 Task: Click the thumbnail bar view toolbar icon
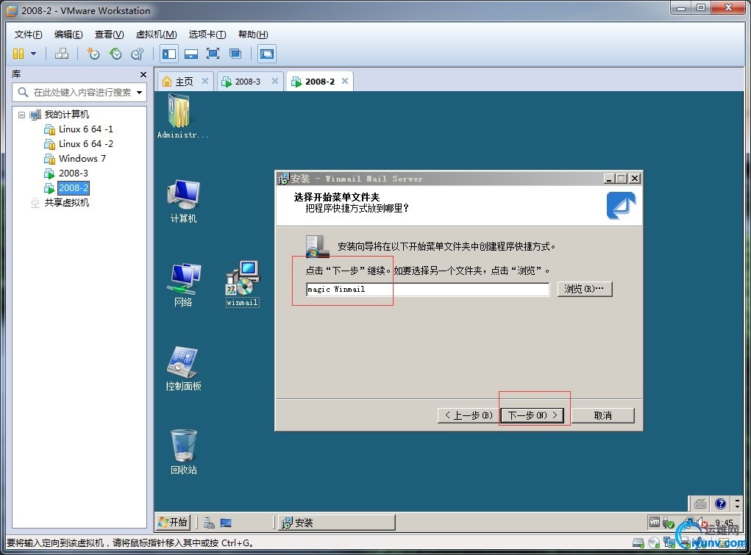point(191,54)
